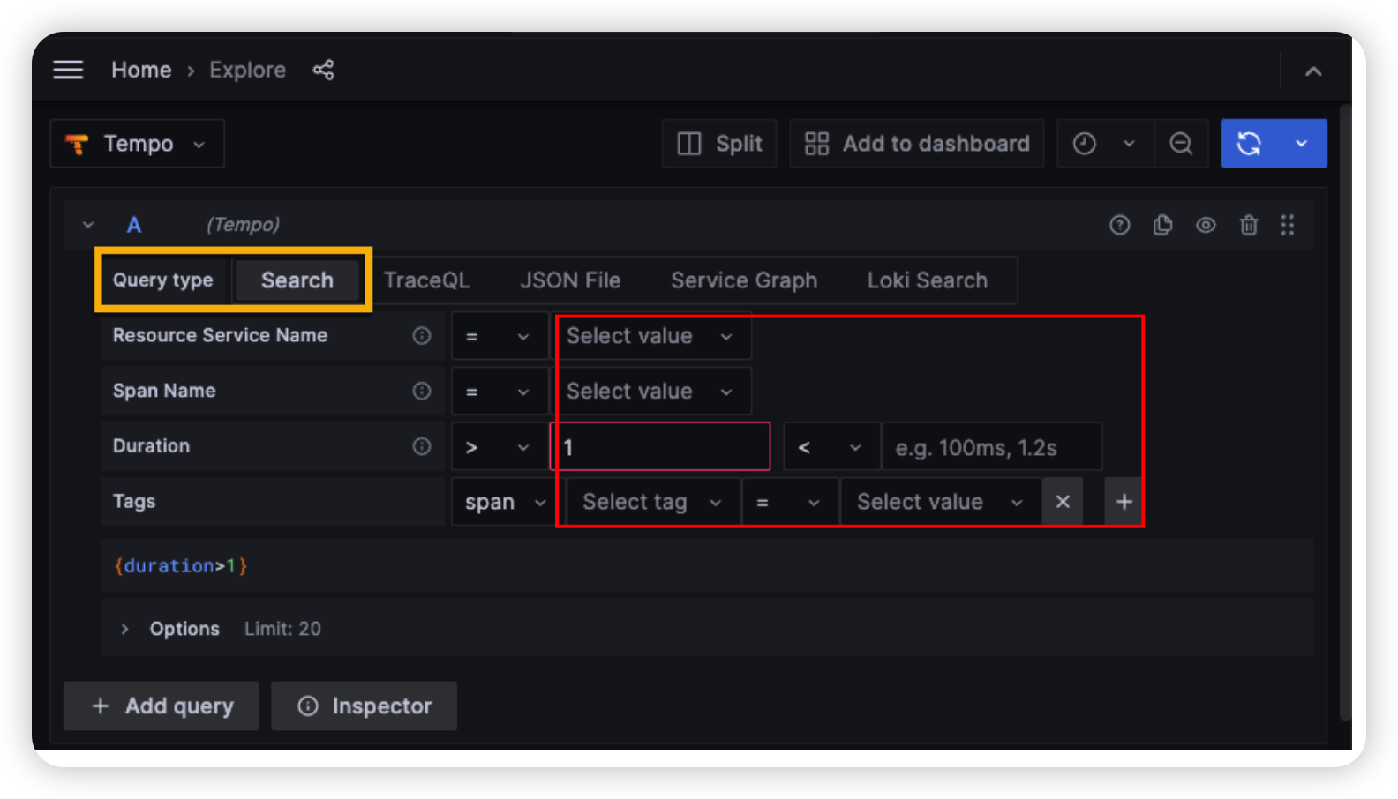1398x799 pixels.
Task: Show query help icon
Action: (1120, 226)
